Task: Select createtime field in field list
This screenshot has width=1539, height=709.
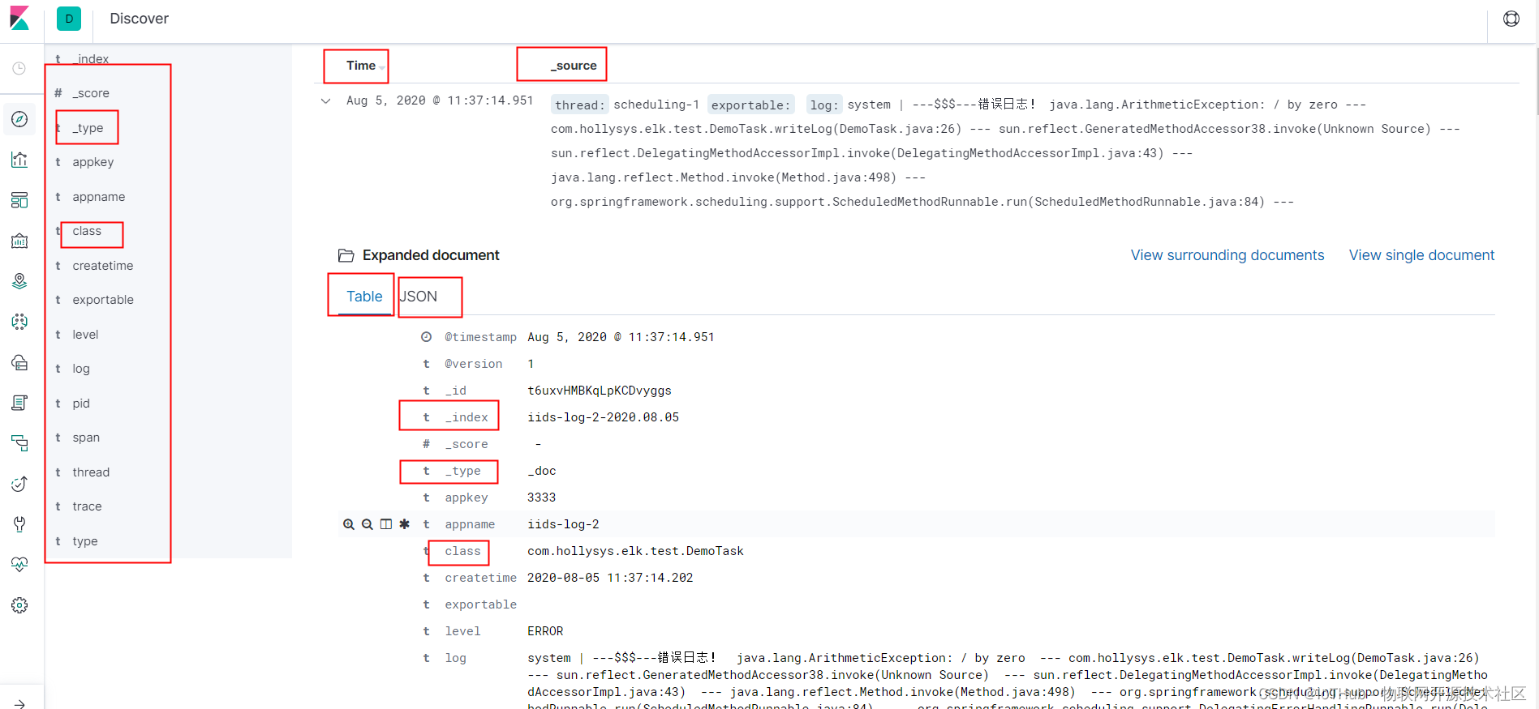Action: (x=103, y=266)
